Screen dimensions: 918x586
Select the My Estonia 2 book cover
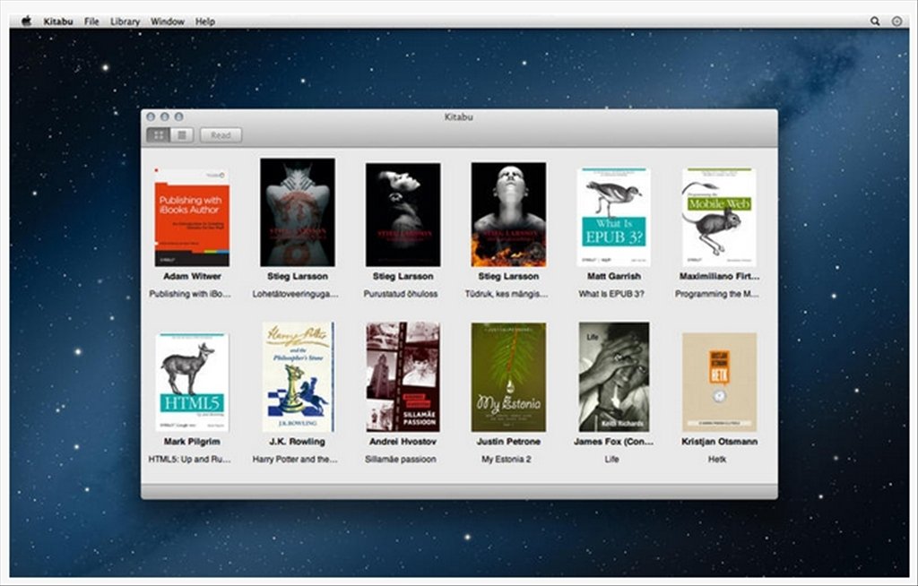[x=508, y=377]
